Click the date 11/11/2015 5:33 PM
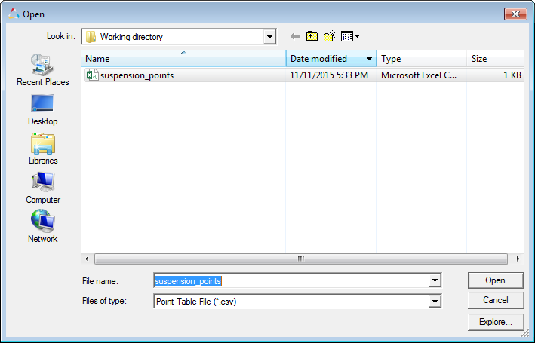The image size is (535, 343). click(x=329, y=75)
